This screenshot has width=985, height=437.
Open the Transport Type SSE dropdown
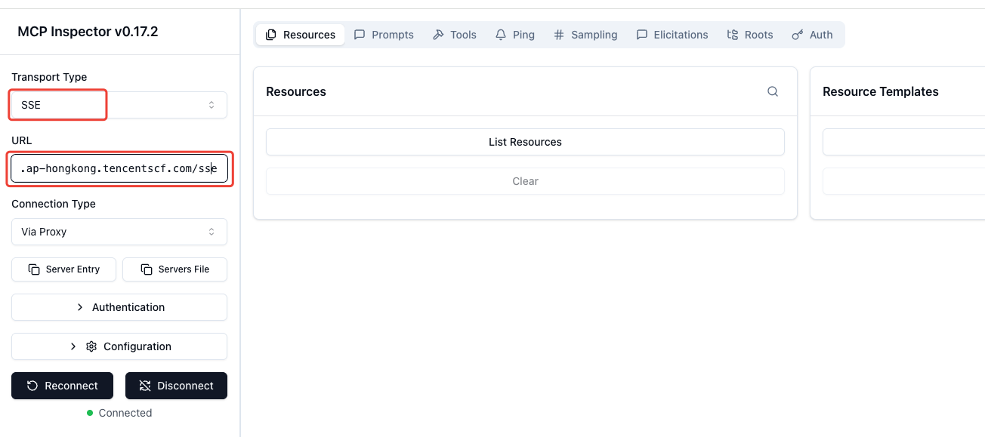[119, 105]
